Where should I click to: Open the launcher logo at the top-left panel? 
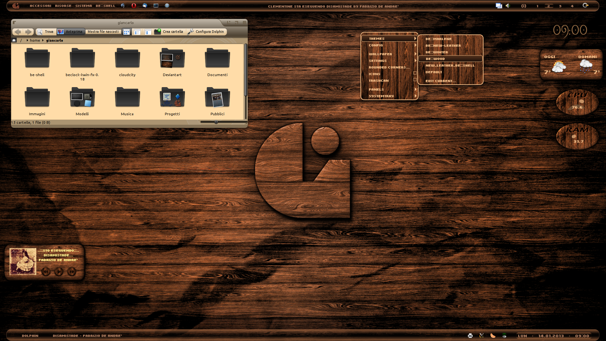16,6
